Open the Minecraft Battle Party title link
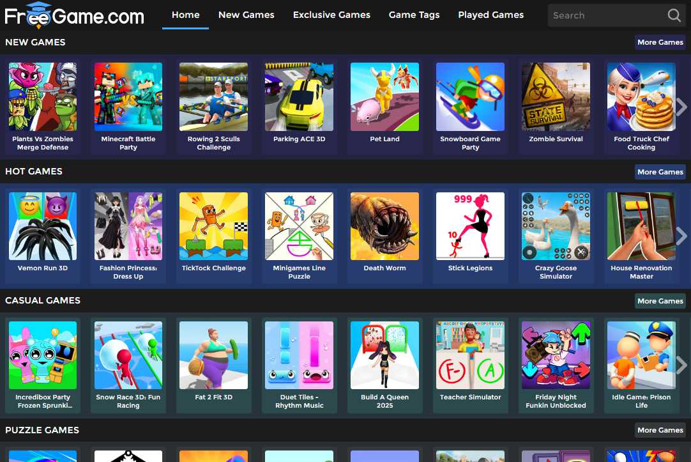Screen dimensions: 691x462 point(128,143)
